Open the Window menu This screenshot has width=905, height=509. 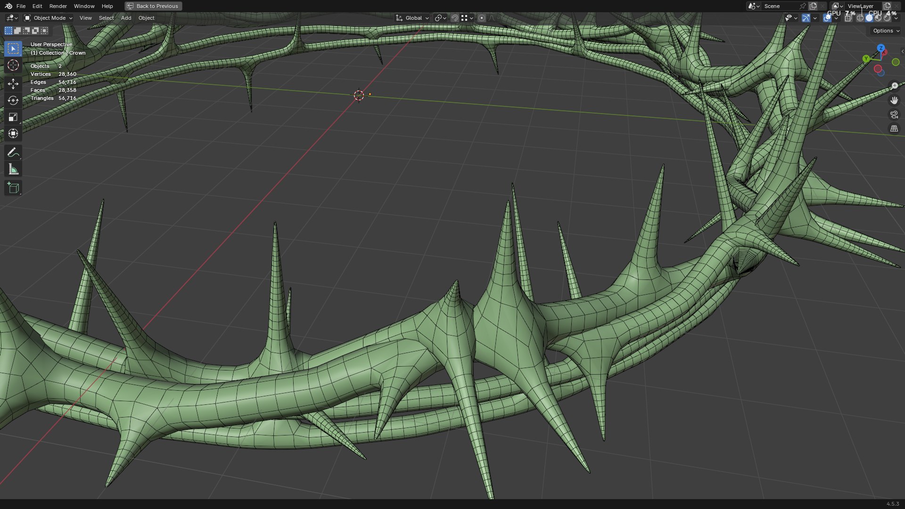(x=84, y=6)
